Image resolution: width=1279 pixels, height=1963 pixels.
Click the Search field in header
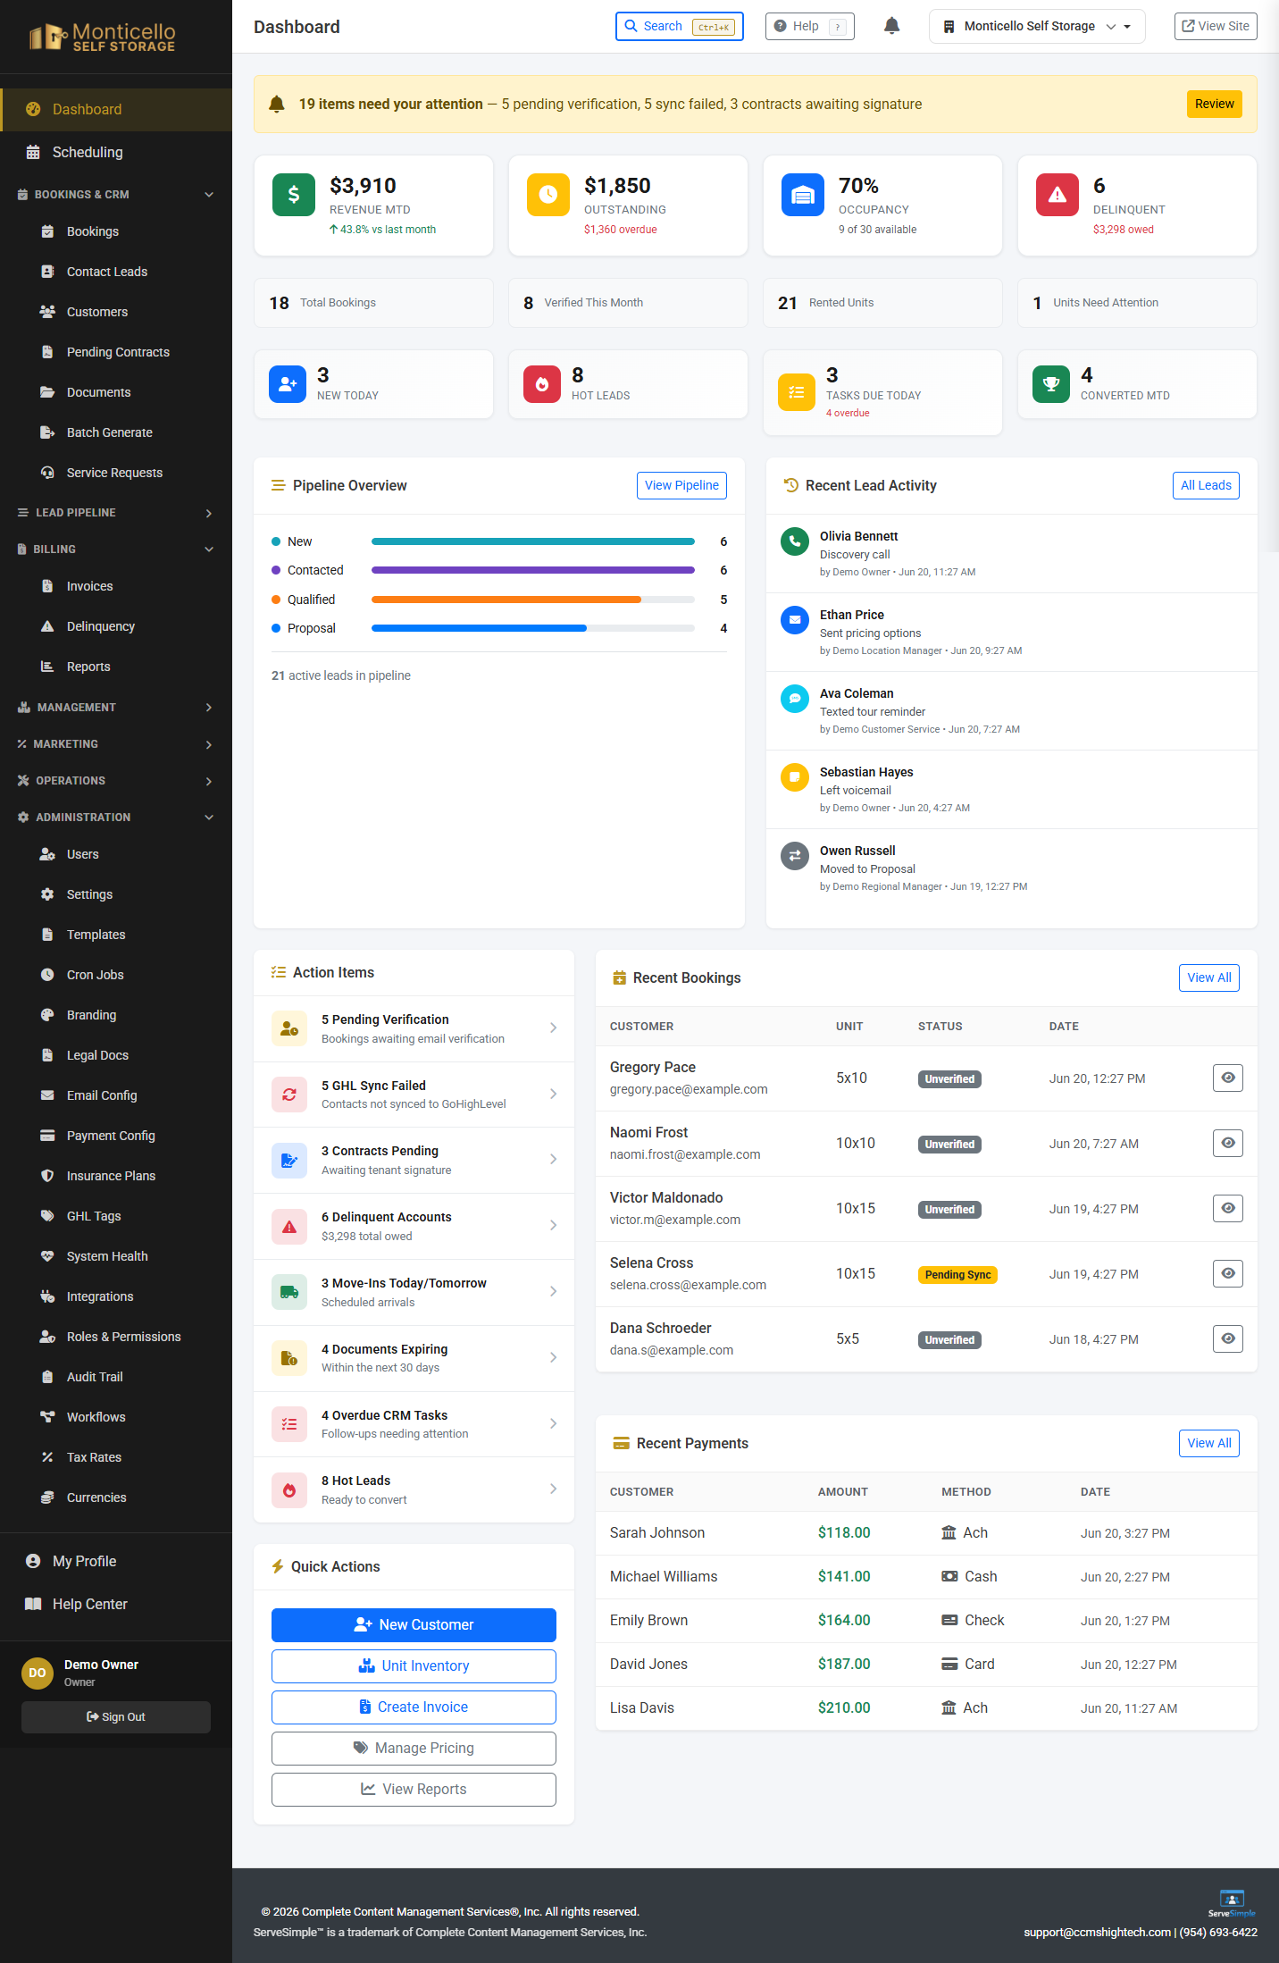pos(680,26)
